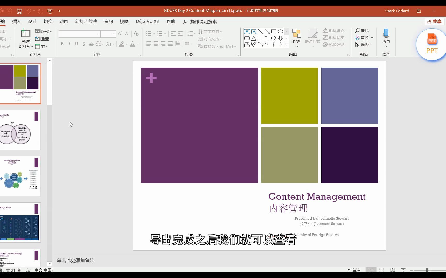This screenshot has width=446, height=278.
Task: Open the font size combo box
Action: pos(108,34)
